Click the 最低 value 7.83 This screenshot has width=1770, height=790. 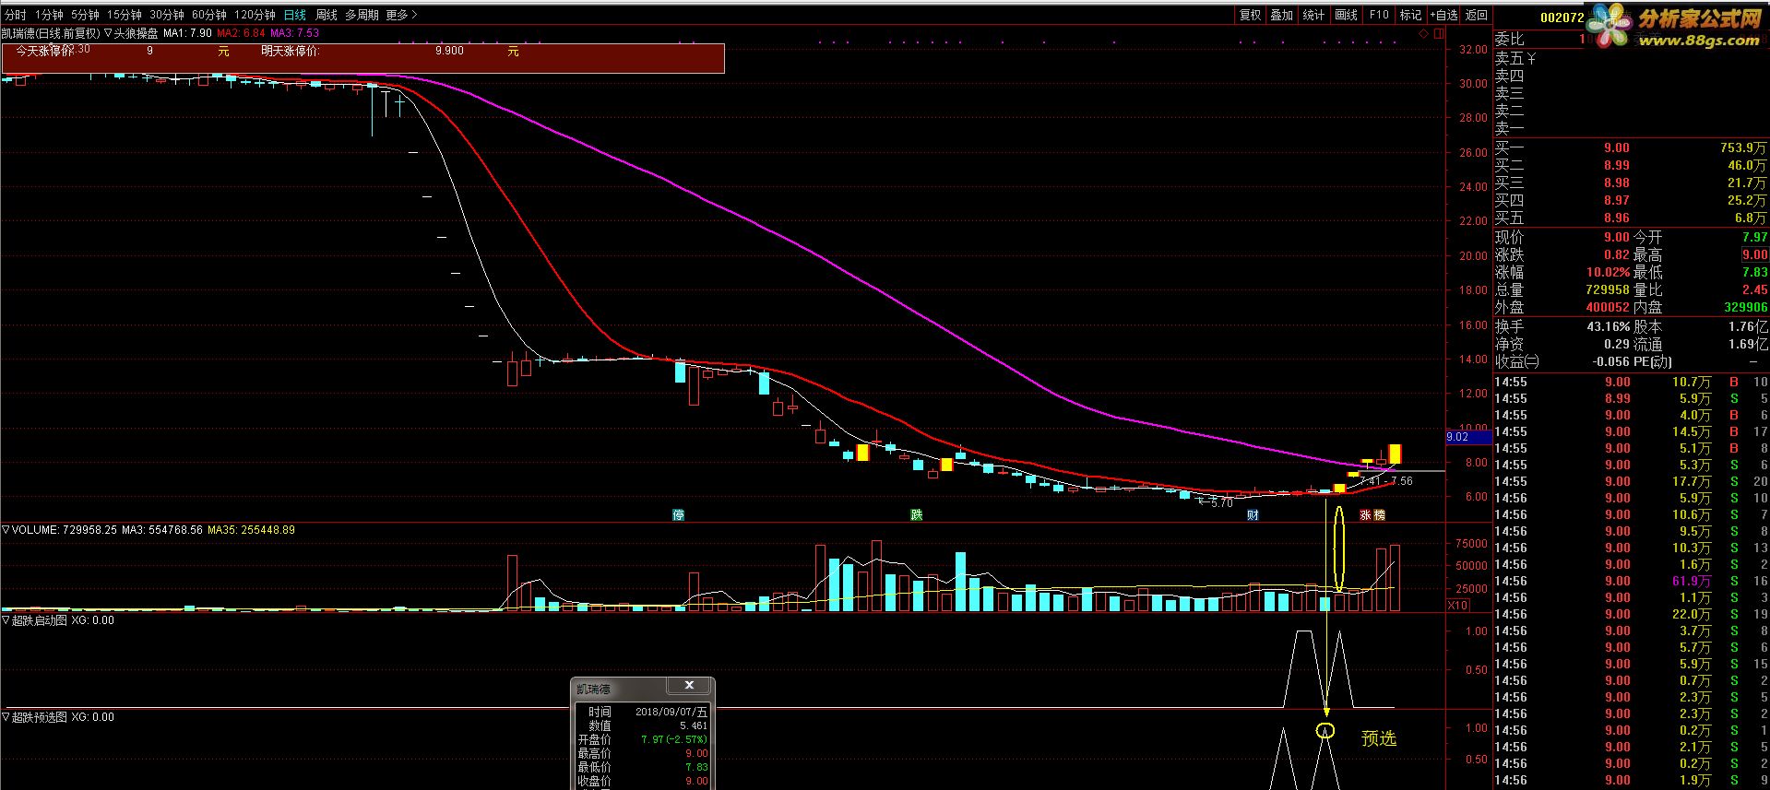point(1754,273)
